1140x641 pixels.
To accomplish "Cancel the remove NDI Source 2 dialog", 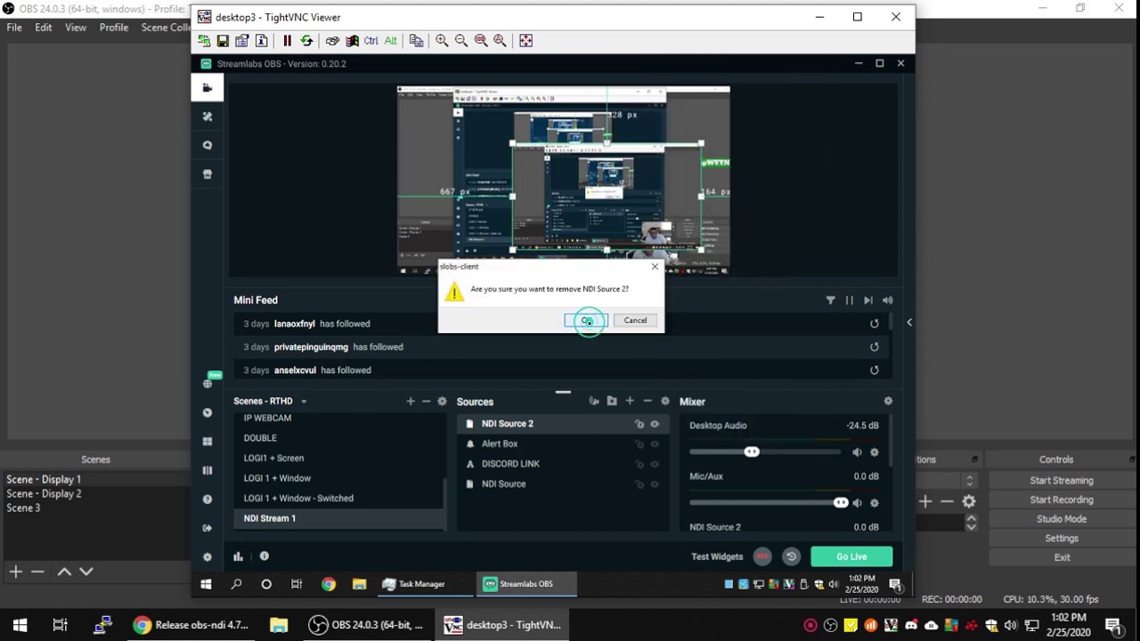I will [635, 320].
